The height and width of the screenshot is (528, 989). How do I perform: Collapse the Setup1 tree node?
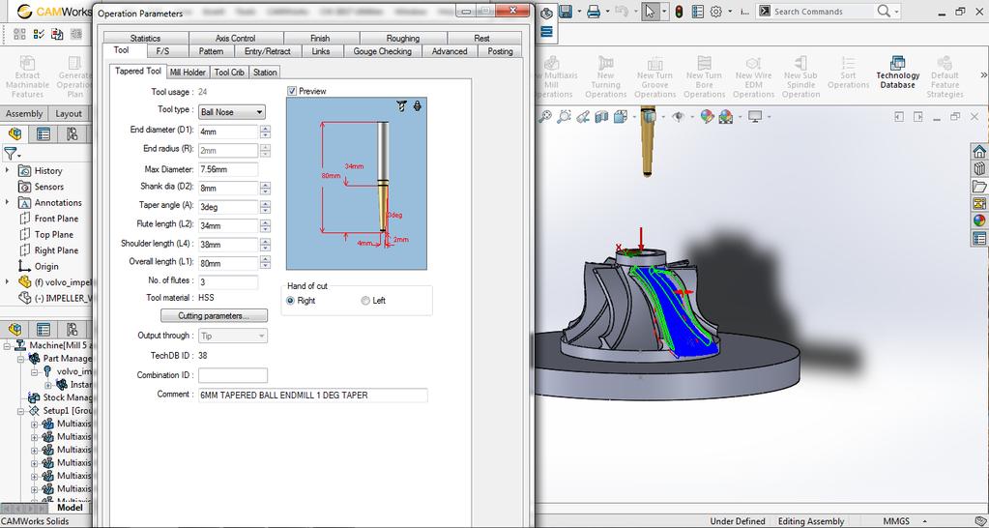click(x=21, y=411)
